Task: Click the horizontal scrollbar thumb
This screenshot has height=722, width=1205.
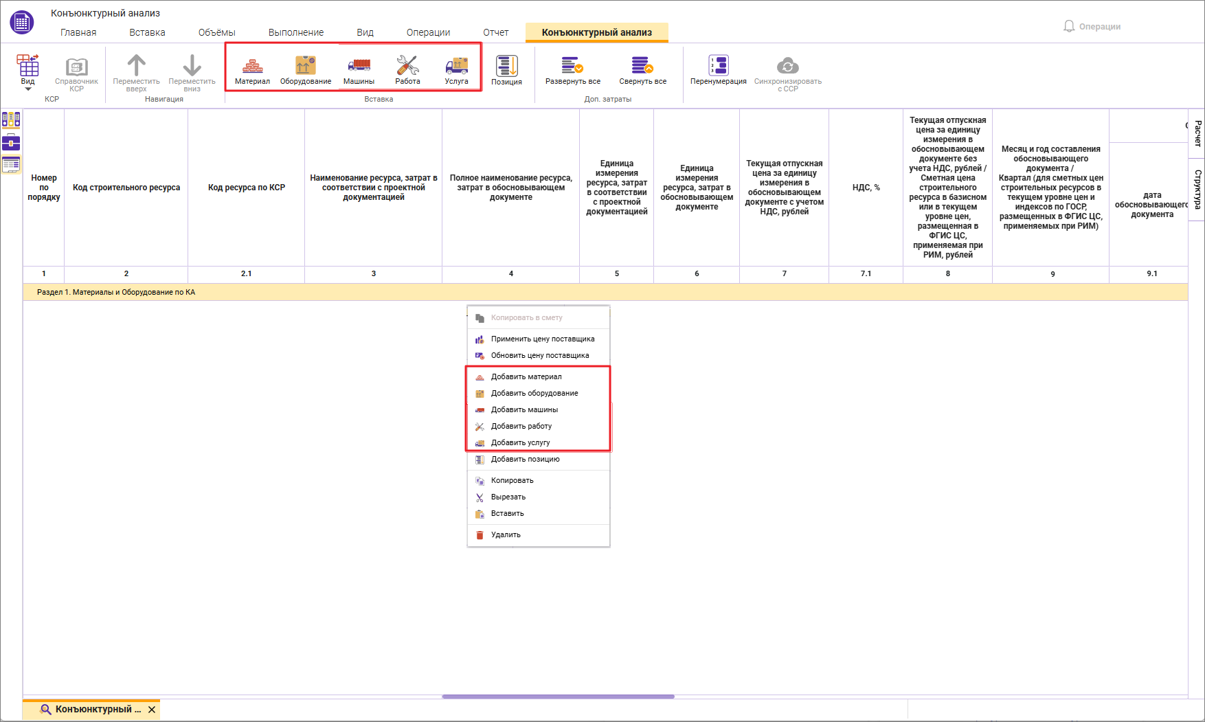Action: [x=558, y=697]
